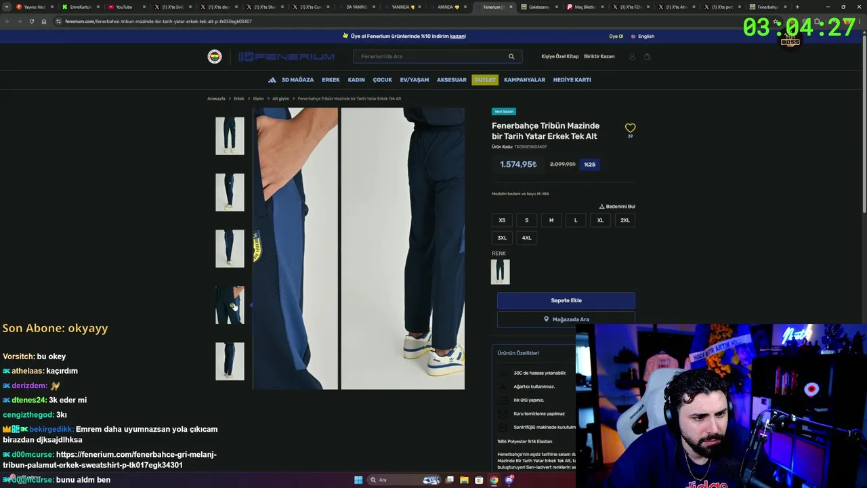Open Windows Start menu
867x488 pixels.
coord(358,480)
